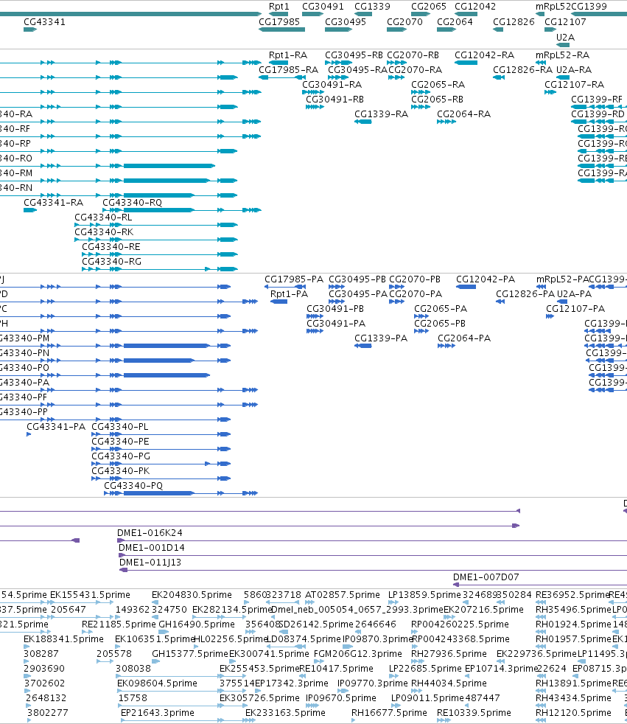Select protein CG43341-PA
Image resolution: width=627 pixels, height=724 pixels.
56,427
